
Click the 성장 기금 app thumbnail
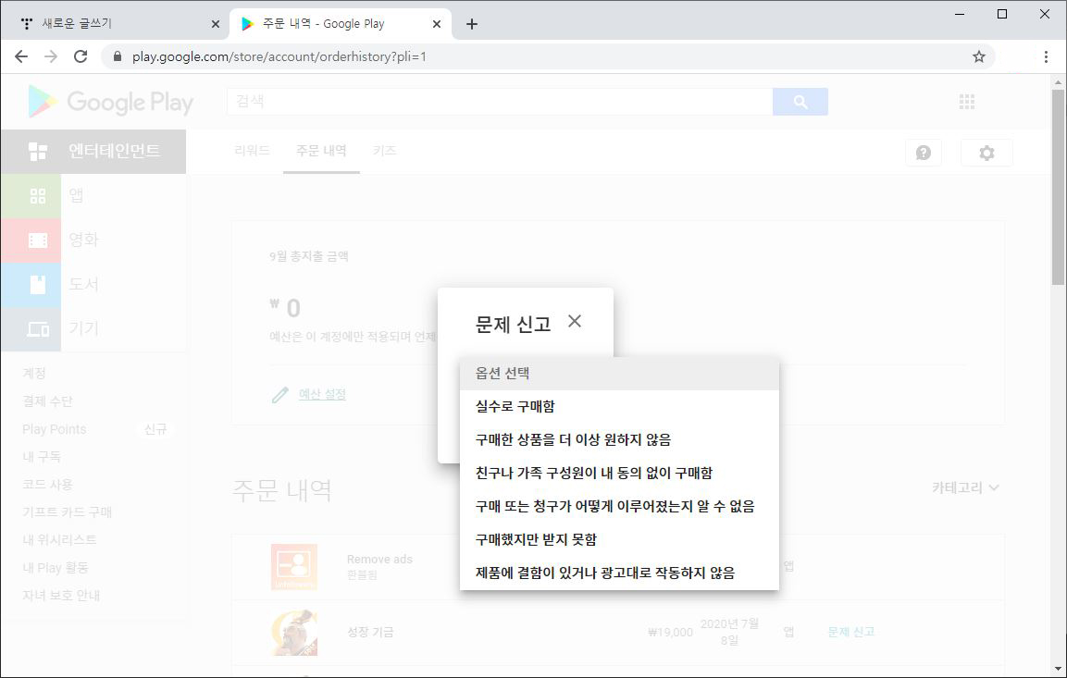pos(294,633)
